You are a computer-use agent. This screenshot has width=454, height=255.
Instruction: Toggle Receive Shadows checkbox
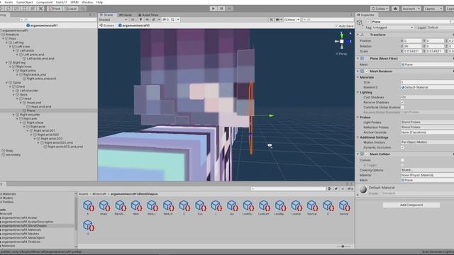click(402, 102)
